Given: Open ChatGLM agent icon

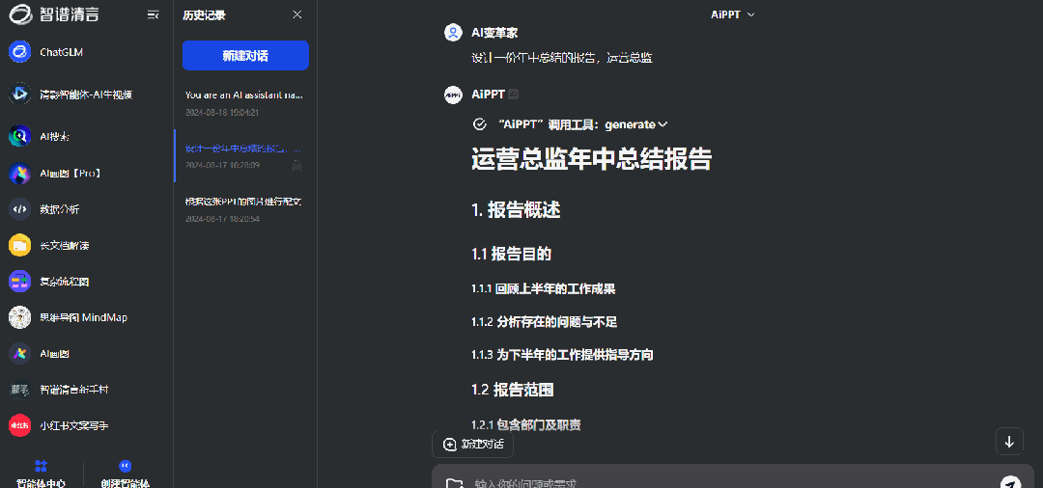Looking at the screenshot, I should pyautogui.click(x=20, y=52).
